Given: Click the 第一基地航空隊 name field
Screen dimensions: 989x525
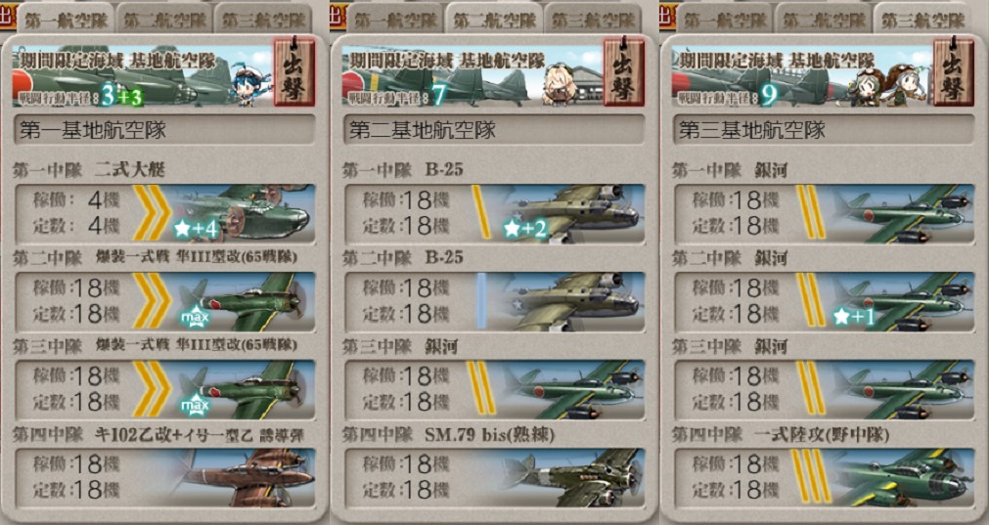Looking at the screenshot, I should tap(164, 130).
